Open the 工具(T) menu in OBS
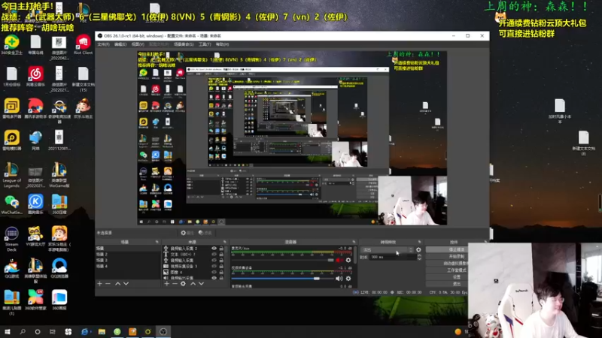Image resolution: width=602 pixels, height=338 pixels. 205,44
